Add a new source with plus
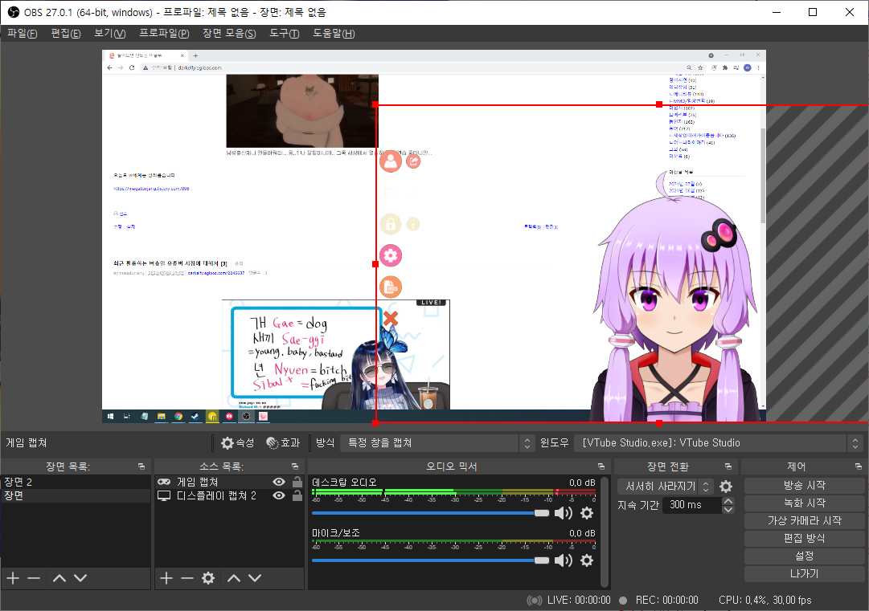869x611 pixels. click(166, 578)
